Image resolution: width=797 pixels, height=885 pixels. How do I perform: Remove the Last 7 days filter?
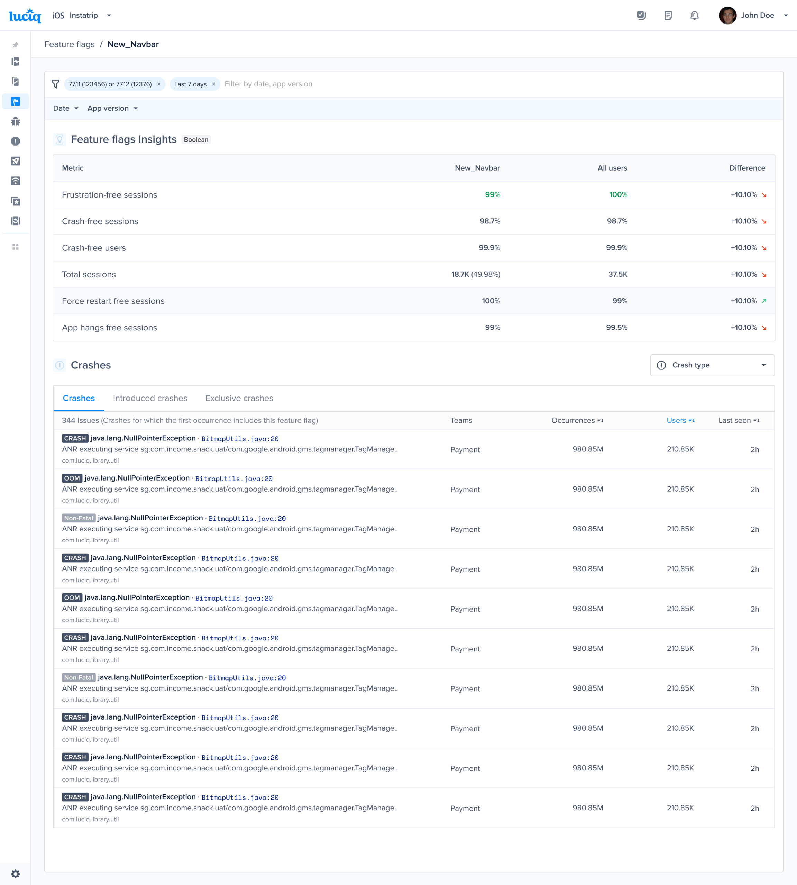point(213,84)
